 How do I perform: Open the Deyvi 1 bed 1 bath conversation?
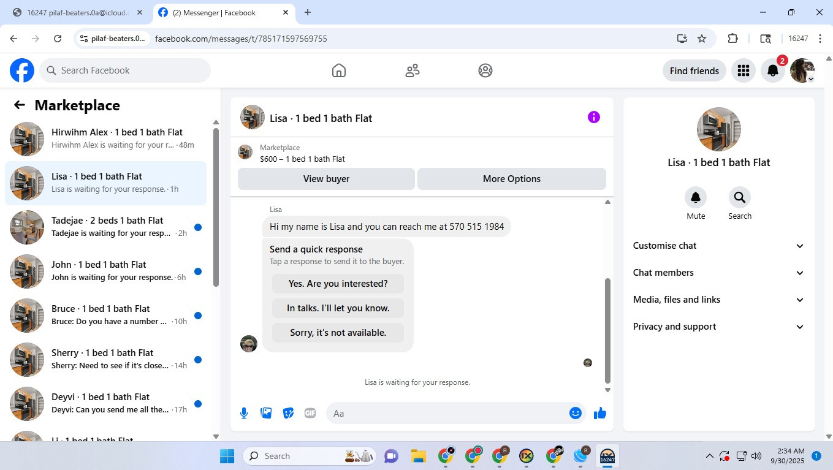tap(105, 404)
